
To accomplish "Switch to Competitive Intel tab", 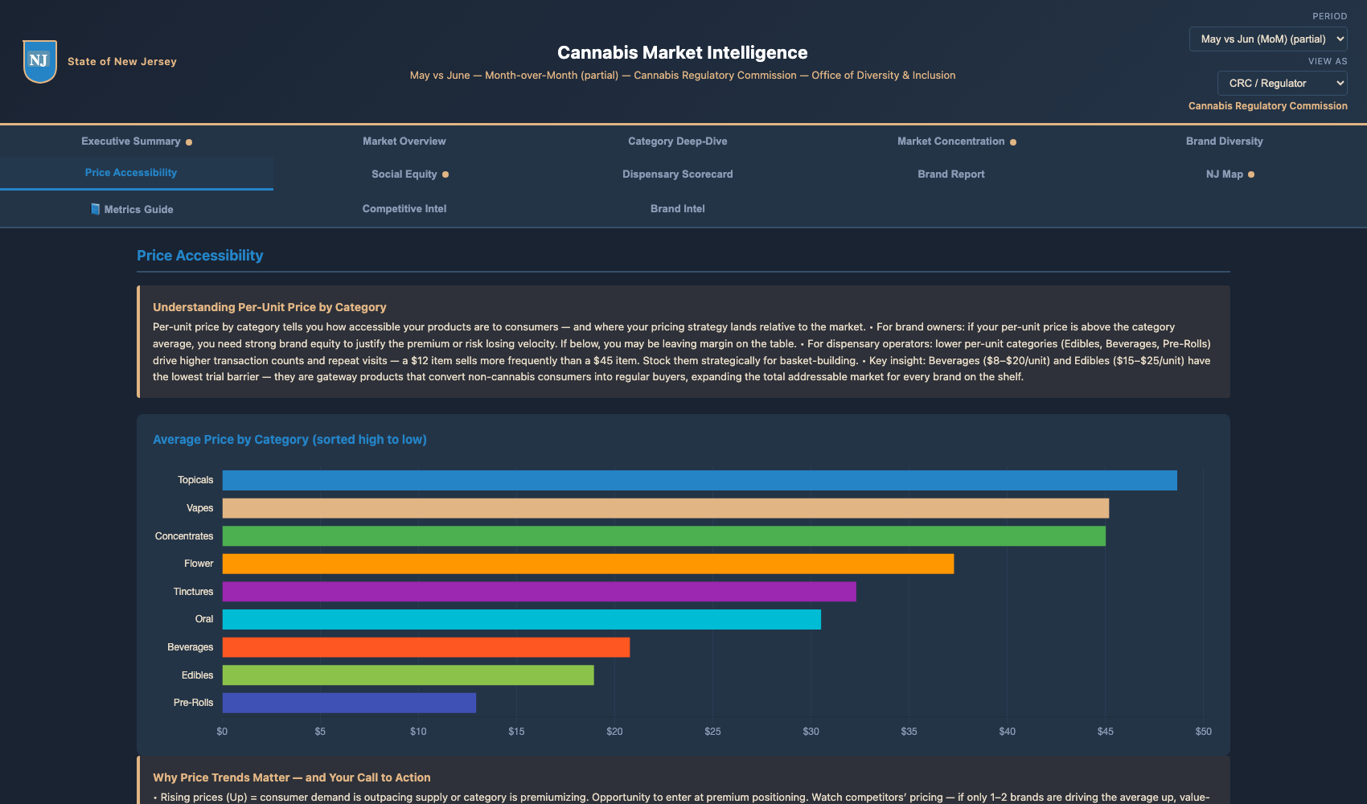I will [x=404, y=208].
